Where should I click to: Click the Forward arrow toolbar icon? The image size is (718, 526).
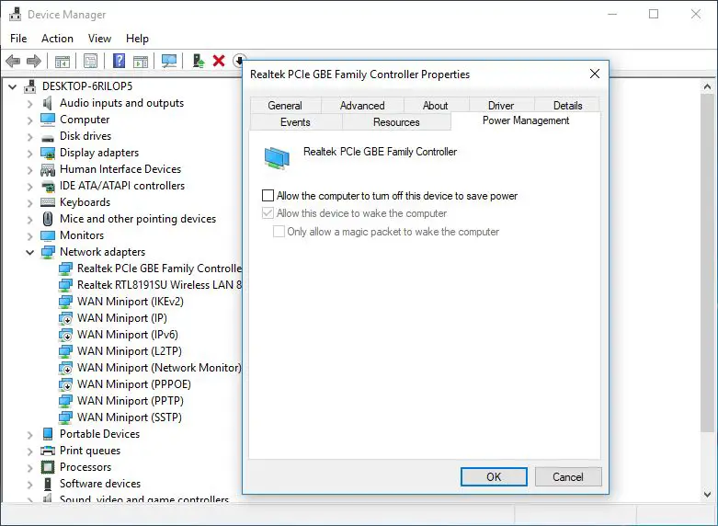point(34,61)
